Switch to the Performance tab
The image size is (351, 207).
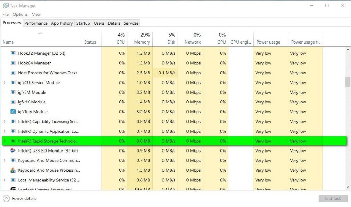click(36, 23)
